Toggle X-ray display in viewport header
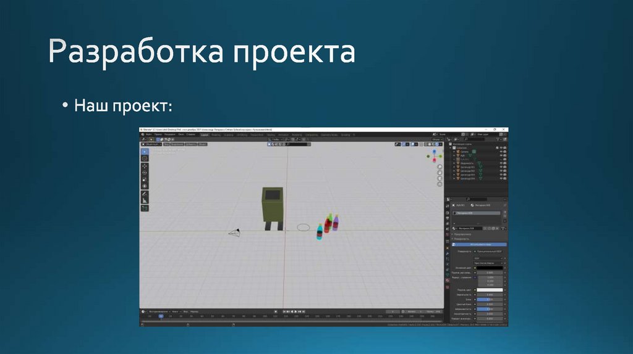 coord(421,144)
